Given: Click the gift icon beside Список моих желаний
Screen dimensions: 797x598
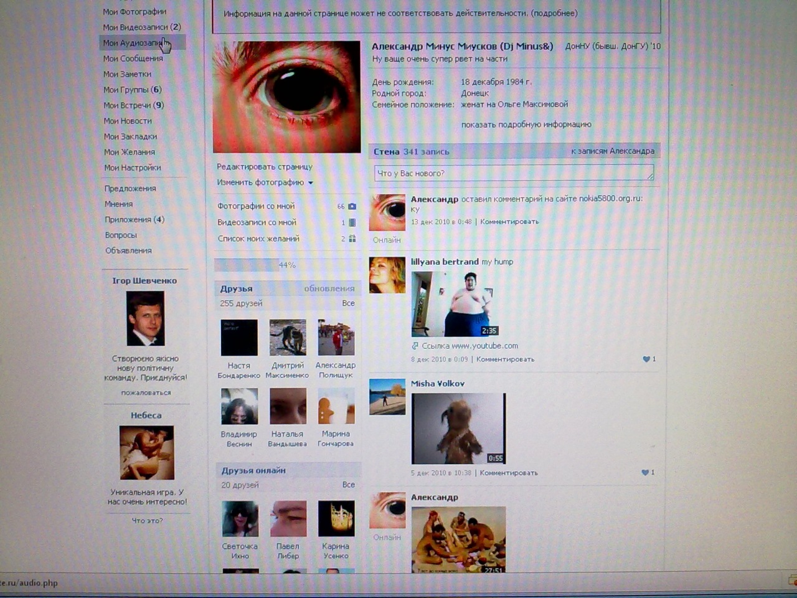Looking at the screenshot, I should tap(352, 239).
